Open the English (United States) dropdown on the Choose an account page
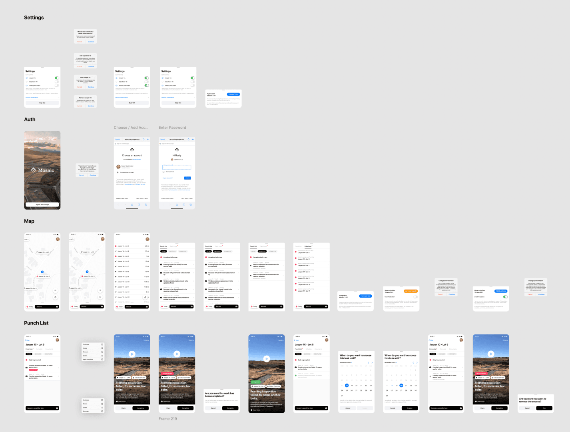Screen dimensions: 570x432 tap(123, 198)
